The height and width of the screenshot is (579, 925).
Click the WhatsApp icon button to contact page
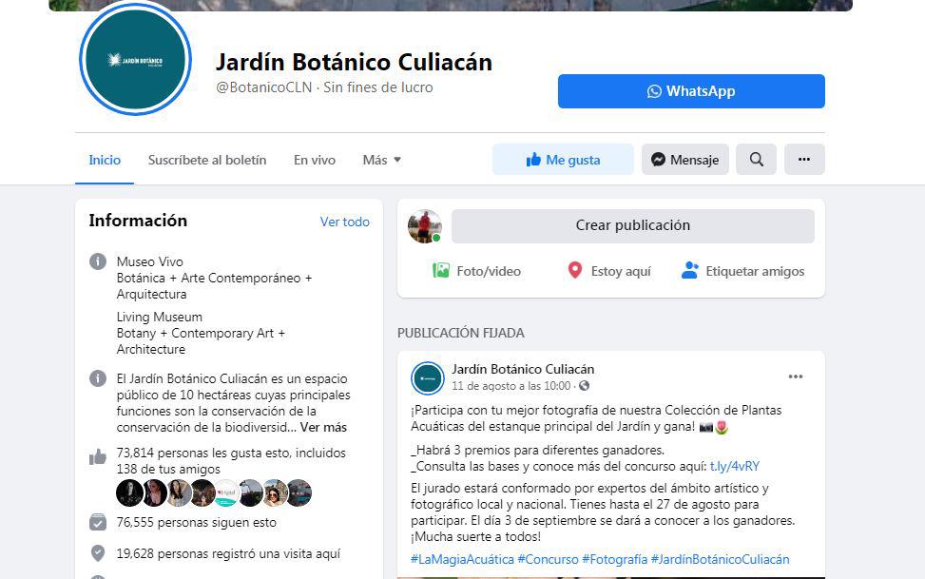coord(655,91)
